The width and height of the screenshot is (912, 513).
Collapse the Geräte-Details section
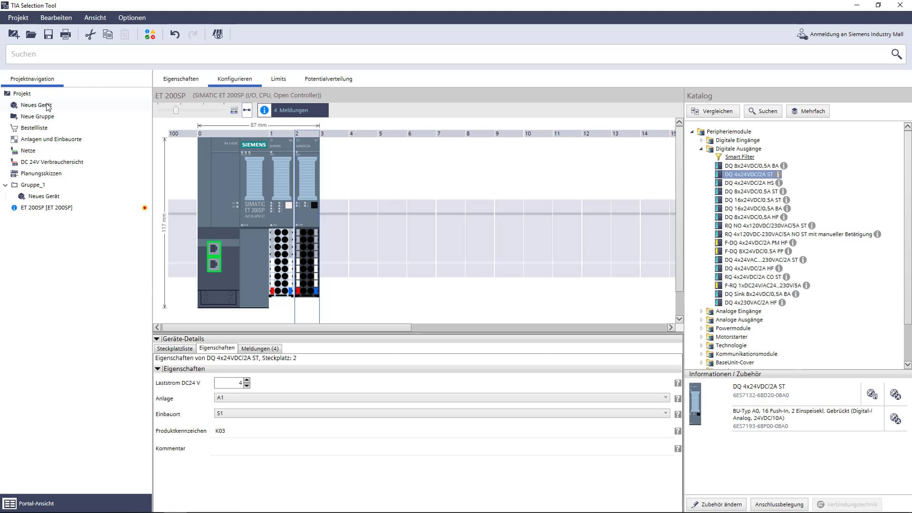[157, 339]
